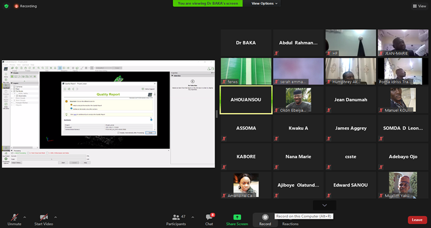Unmute the microphone
The height and width of the screenshot is (228, 431).
point(14,219)
